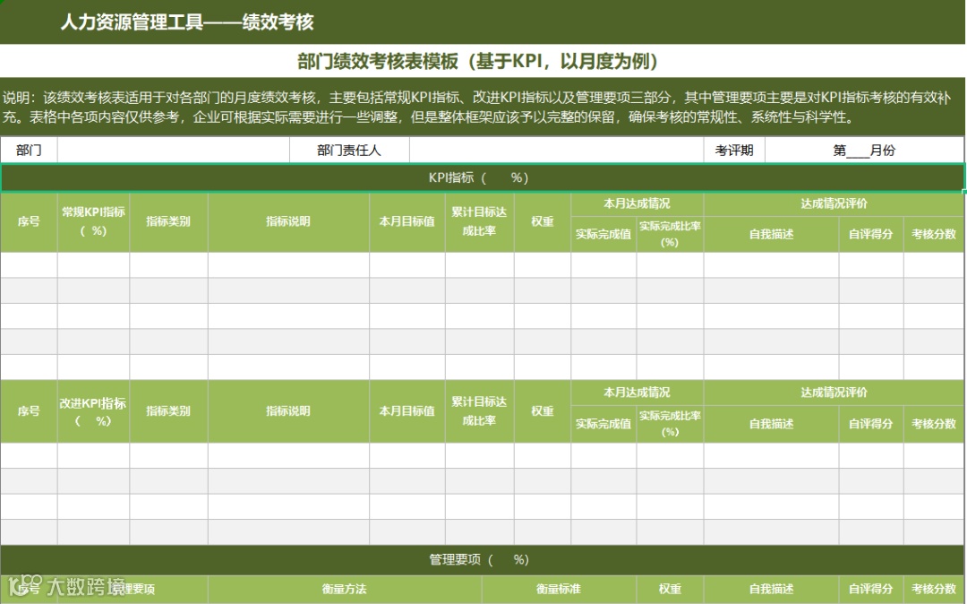
Task: Select '序号' in the 改进KPI header row
Action: click(x=29, y=411)
